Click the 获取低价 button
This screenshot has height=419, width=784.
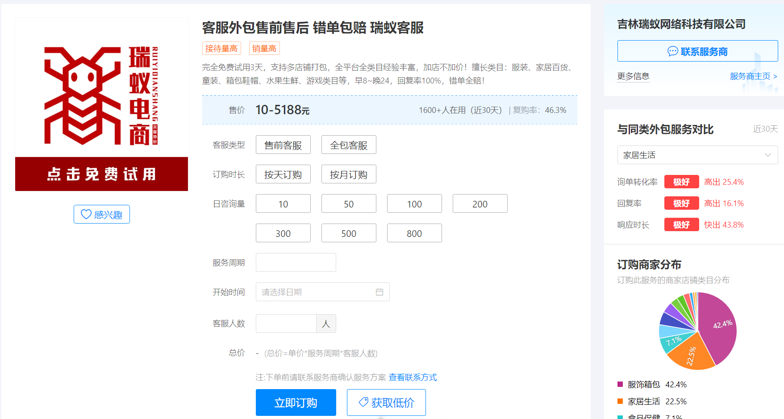pos(386,402)
